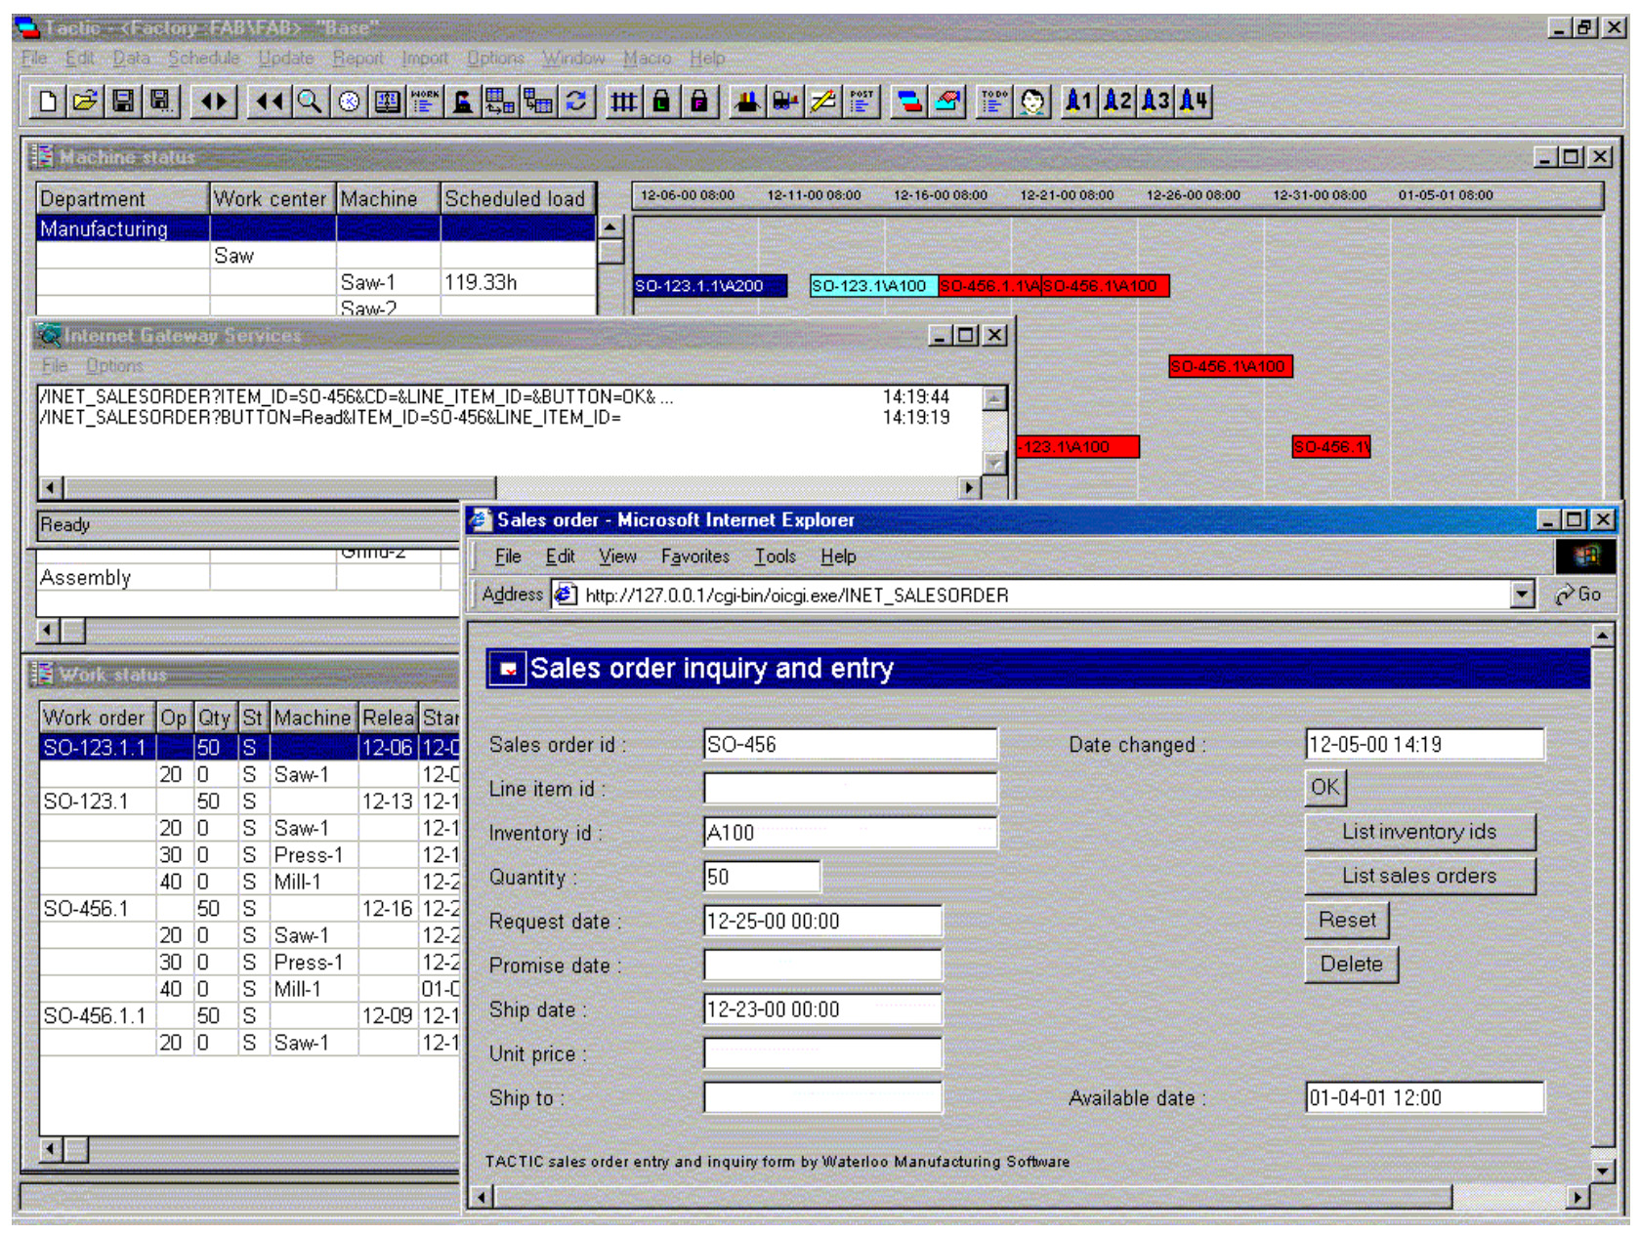The image size is (1639, 1234).
Task: Click the Scheduled load column header
Action: coord(518,198)
